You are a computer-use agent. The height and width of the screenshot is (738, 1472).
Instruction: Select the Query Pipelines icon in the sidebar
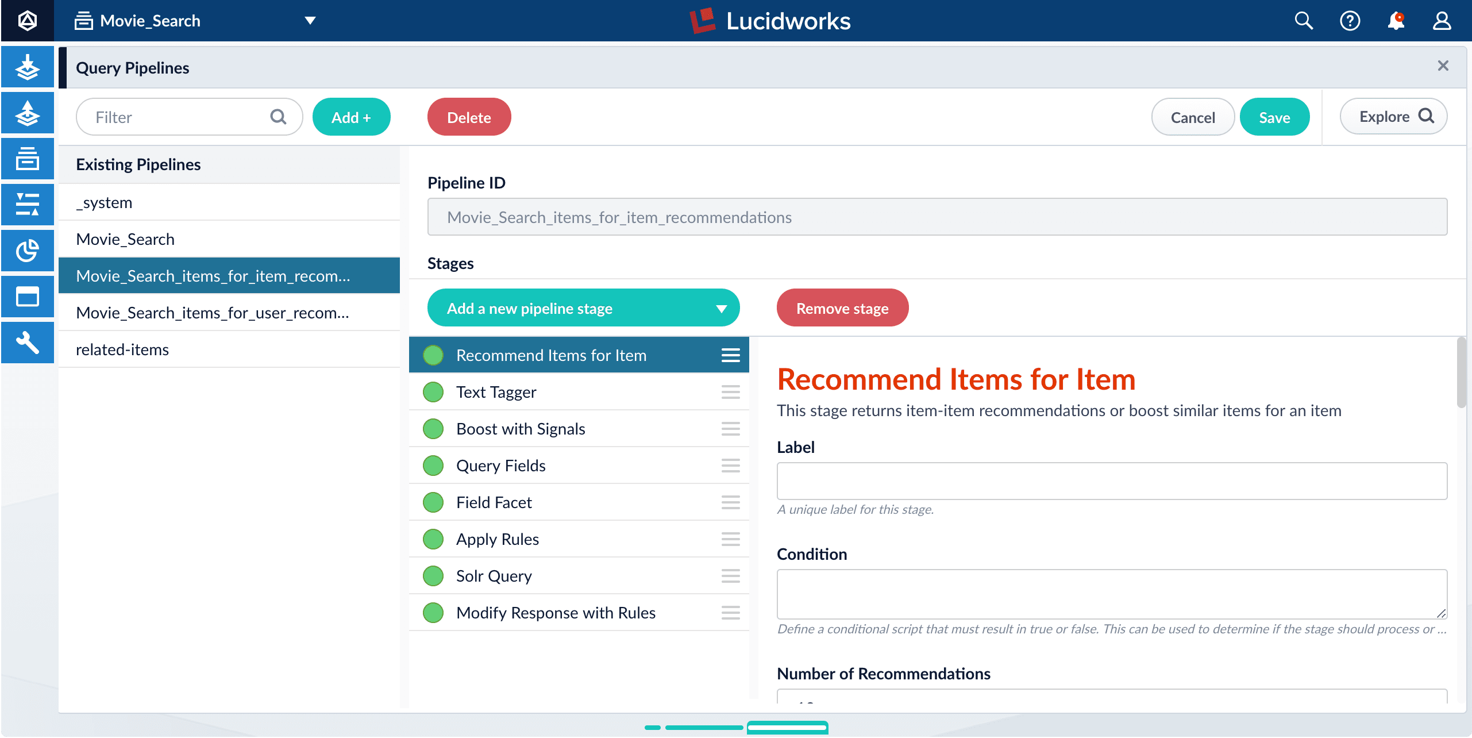click(27, 113)
